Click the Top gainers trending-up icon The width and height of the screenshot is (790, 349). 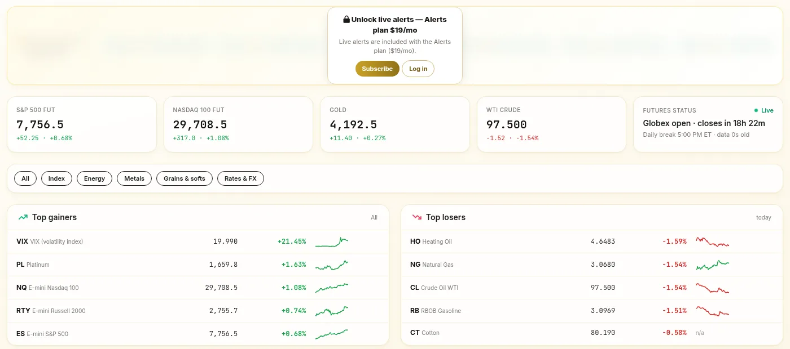pos(23,217)
